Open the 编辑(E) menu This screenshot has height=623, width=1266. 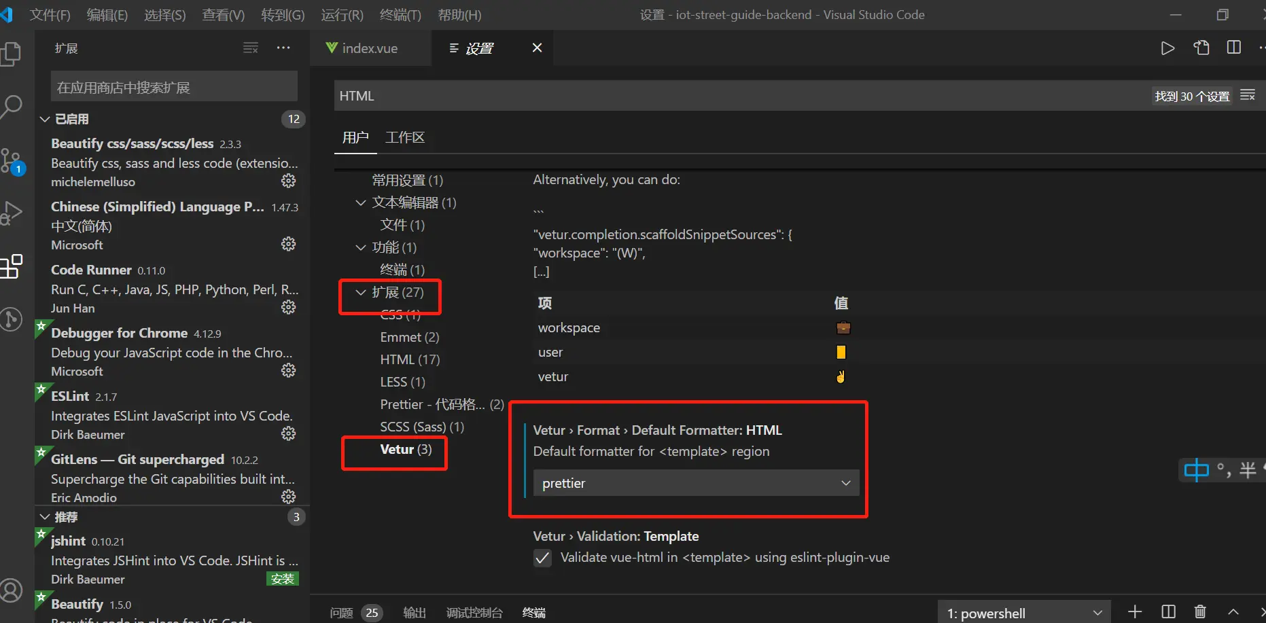(x=107, y=15)
